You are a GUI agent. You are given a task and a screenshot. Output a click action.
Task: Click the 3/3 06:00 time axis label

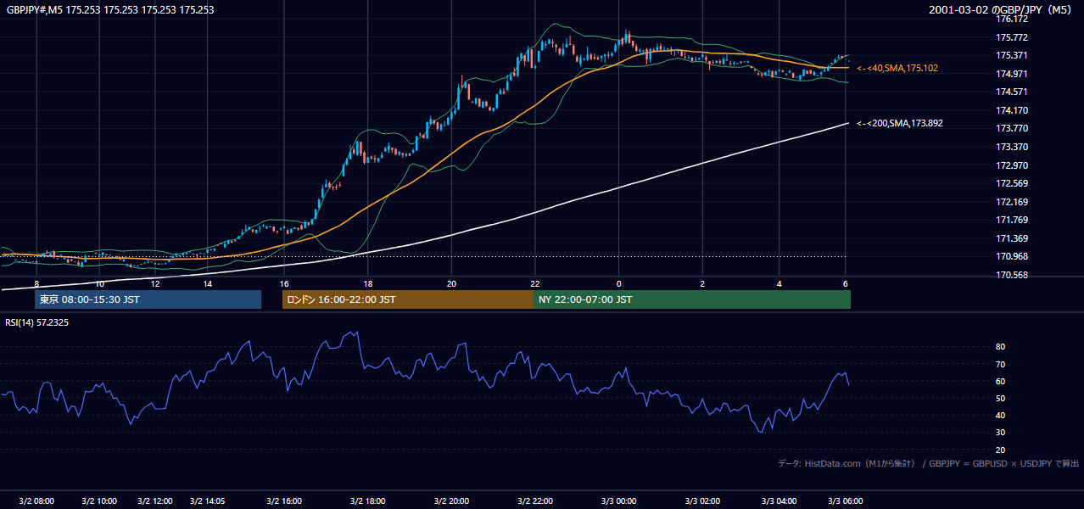[846, 501]
